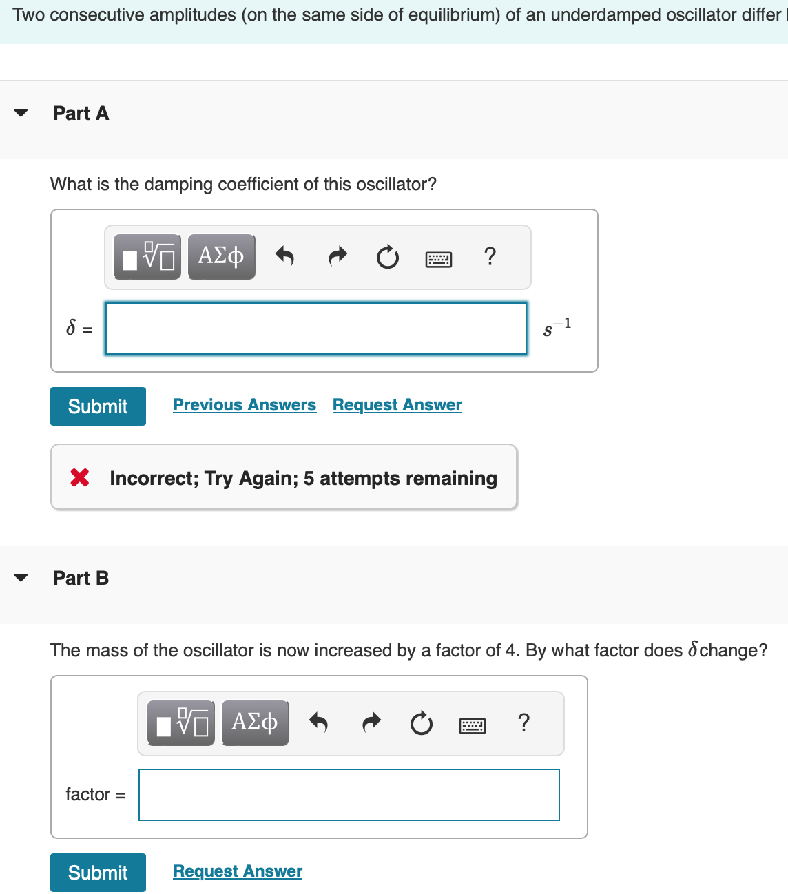Open the equation templates icon in Part A toolbar

146,256
